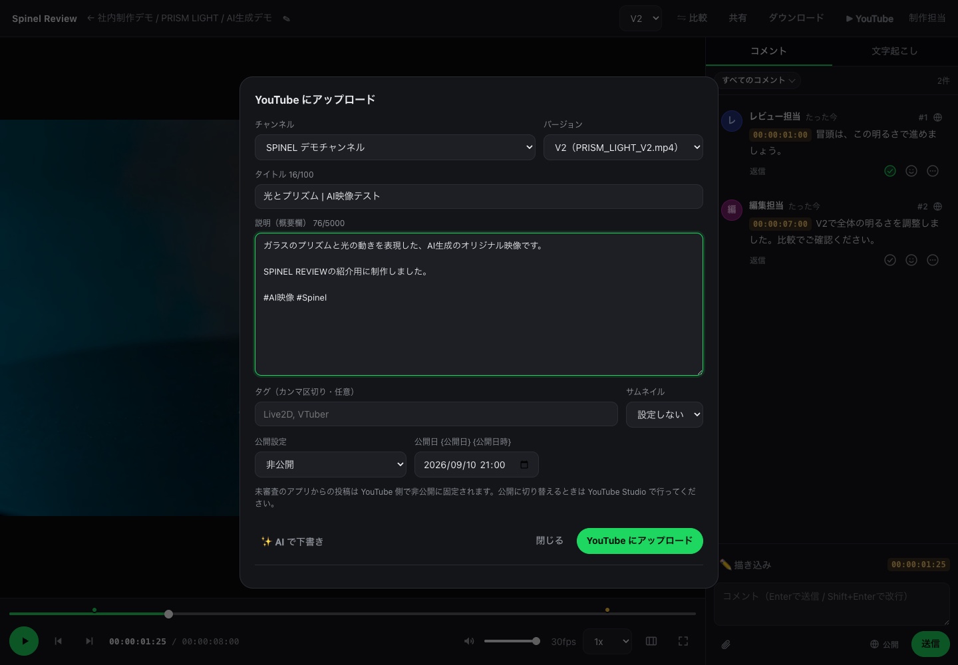
Task: Click ダウンロード in the top bar
Action: tap(796, 18)
